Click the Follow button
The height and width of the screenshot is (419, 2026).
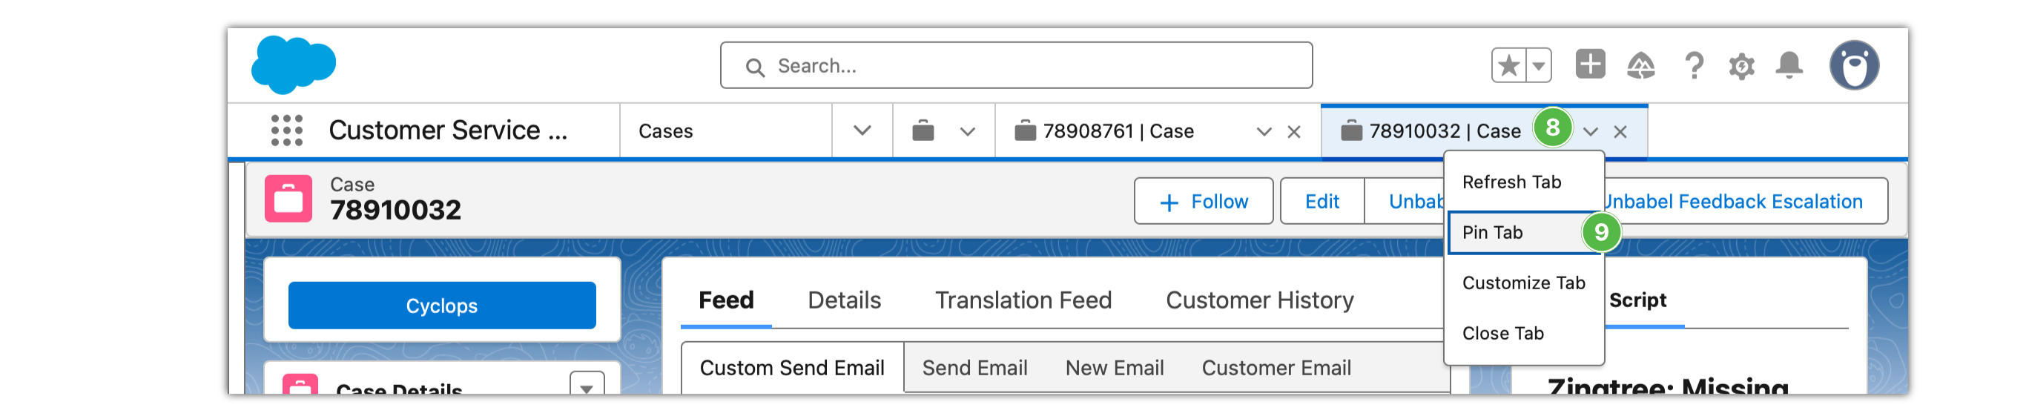click(1203, 202)
